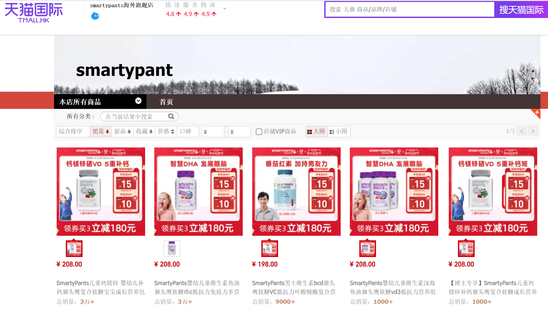Sort by 价格

click(166, 131)
